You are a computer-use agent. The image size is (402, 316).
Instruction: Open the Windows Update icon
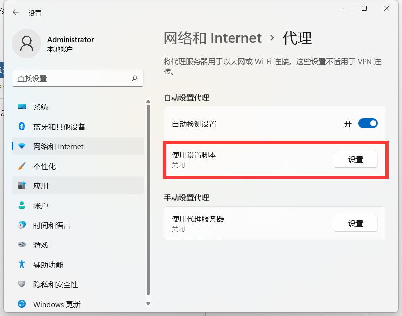click(x=22, y=304)
